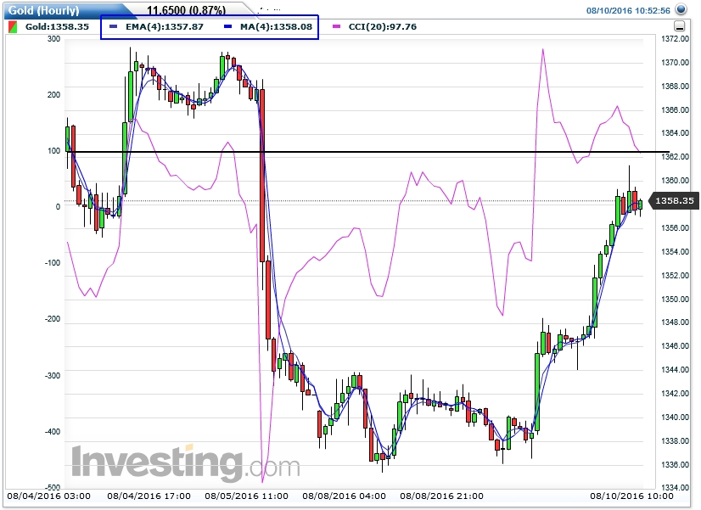The image size is (701, 510).
Task: Click the collapse icon below the timestamp
Action: (x=680, y=25)
